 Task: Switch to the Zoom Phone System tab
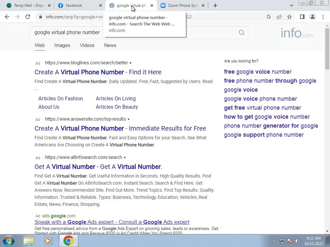click(182, 5)
